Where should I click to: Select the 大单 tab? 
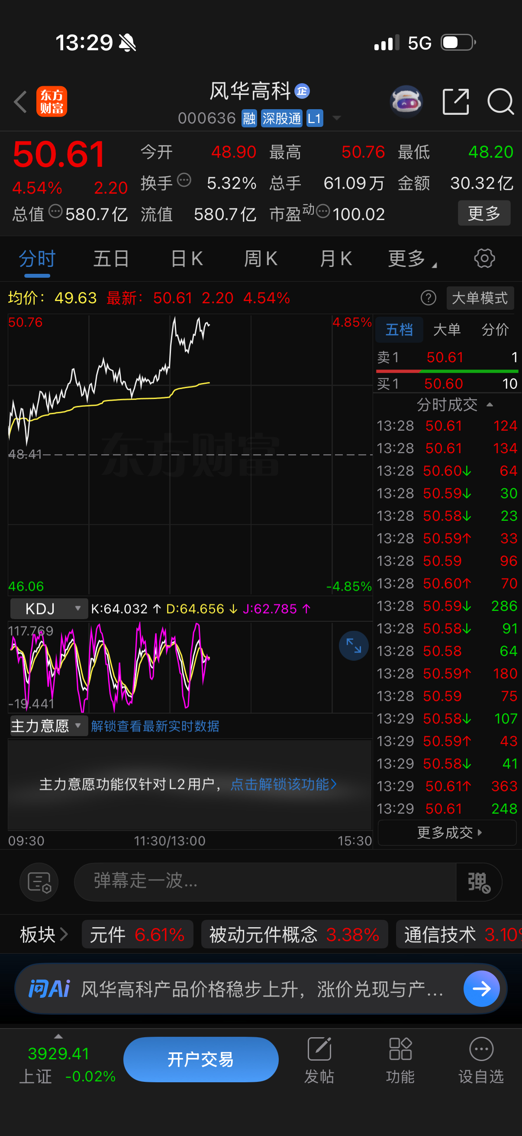point(447,329)
